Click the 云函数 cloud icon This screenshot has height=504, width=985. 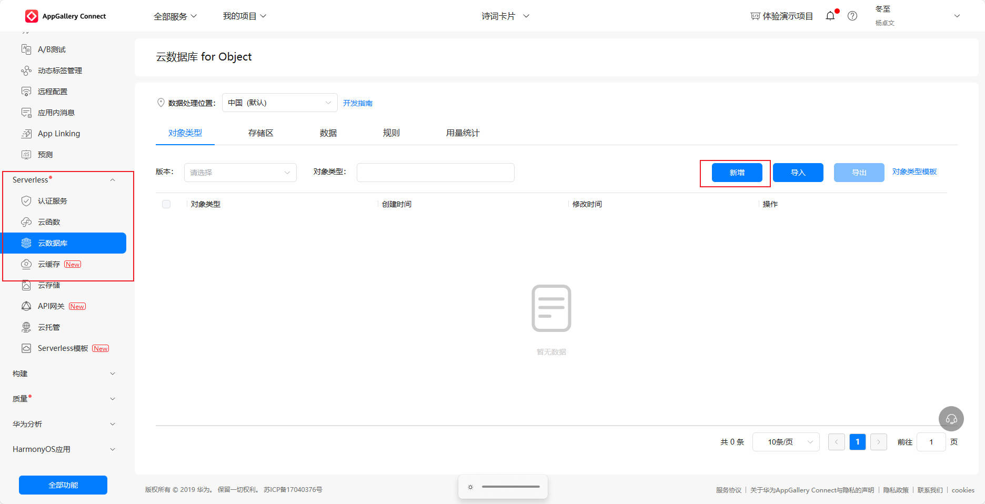point(26,222)
